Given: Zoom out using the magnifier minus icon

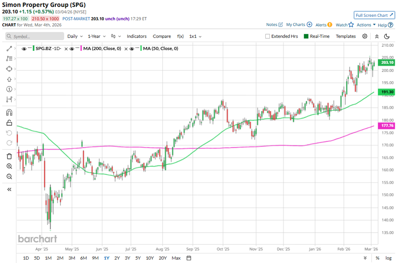Looking at the screenshot, I should click(x=9, y=176).
